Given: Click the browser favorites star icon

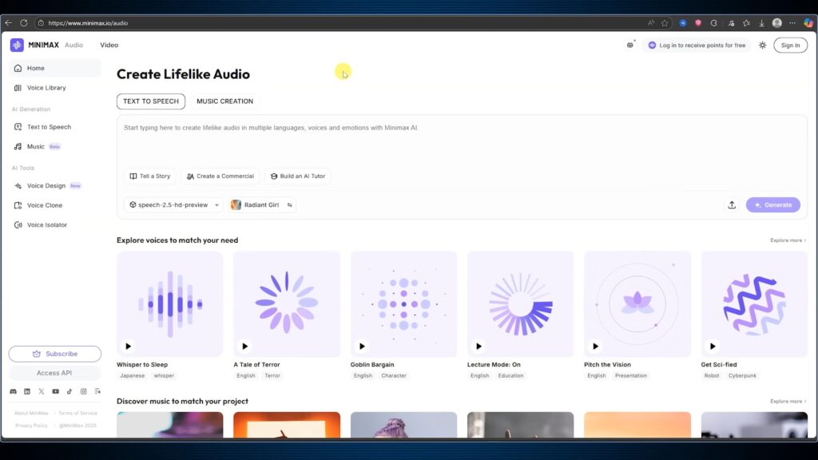Looking at the screenshot, I should pyautogui.click(x=665, y=23).
